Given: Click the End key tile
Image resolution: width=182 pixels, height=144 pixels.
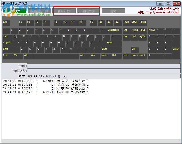Looking at the screenshot, I should 135,38.
